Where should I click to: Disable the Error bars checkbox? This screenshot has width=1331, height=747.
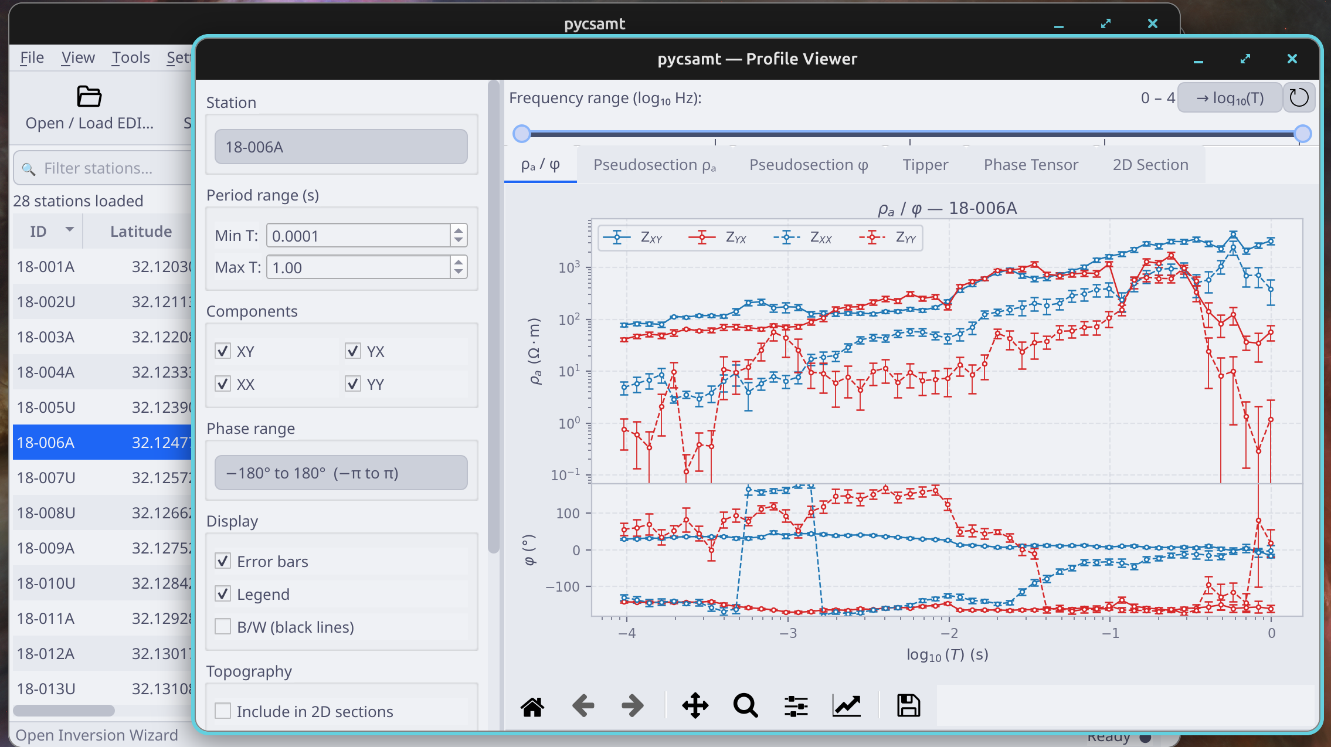coord(223,561)
